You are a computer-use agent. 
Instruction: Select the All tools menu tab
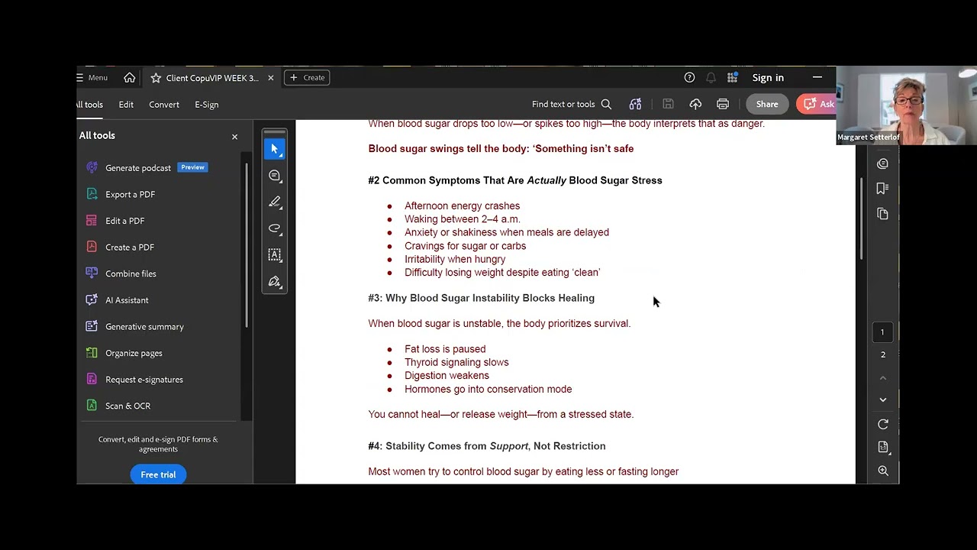tap(89, 105)
